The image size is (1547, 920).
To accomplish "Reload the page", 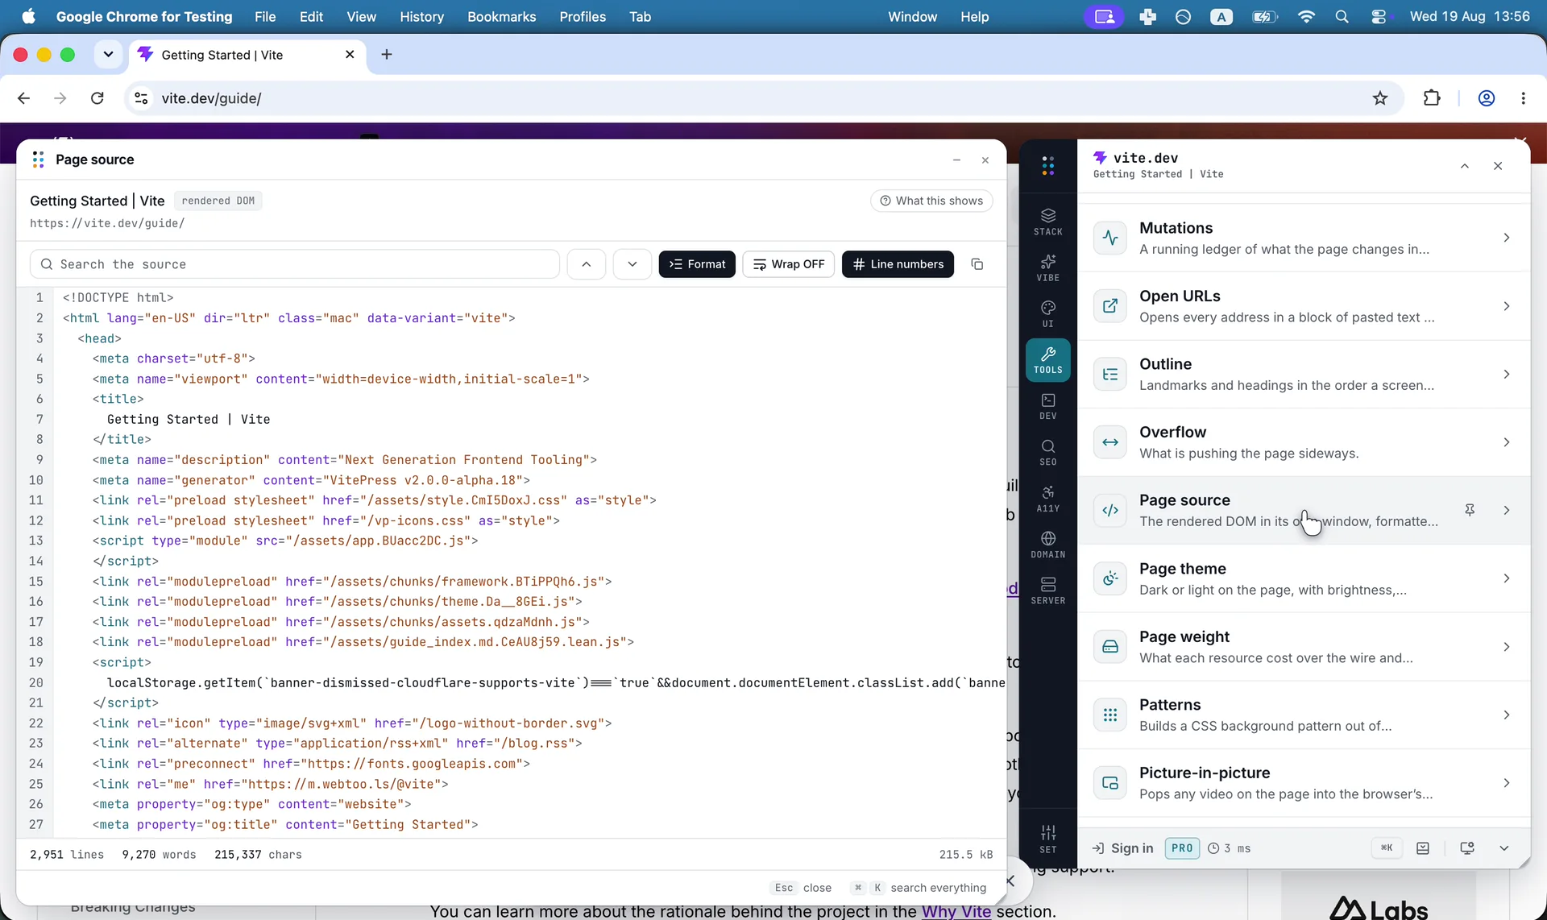I will 97,98.
